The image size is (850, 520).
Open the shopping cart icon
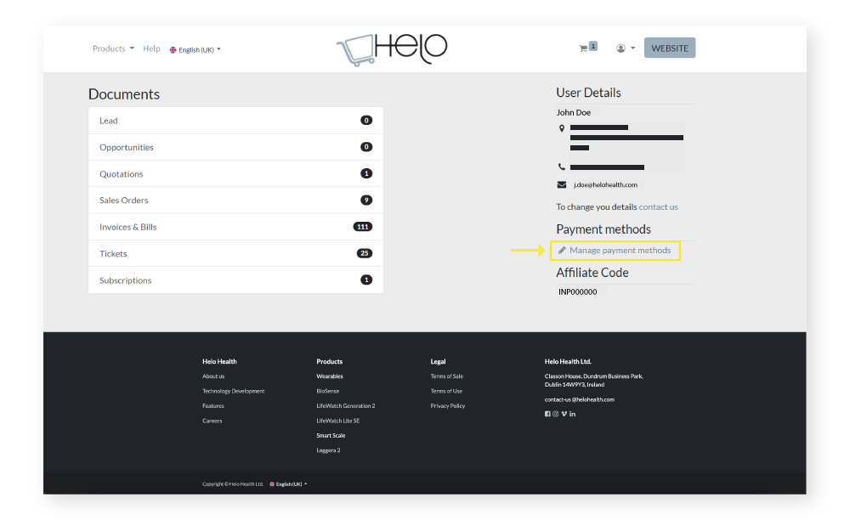pyautogui.click(x=583, y=48)
